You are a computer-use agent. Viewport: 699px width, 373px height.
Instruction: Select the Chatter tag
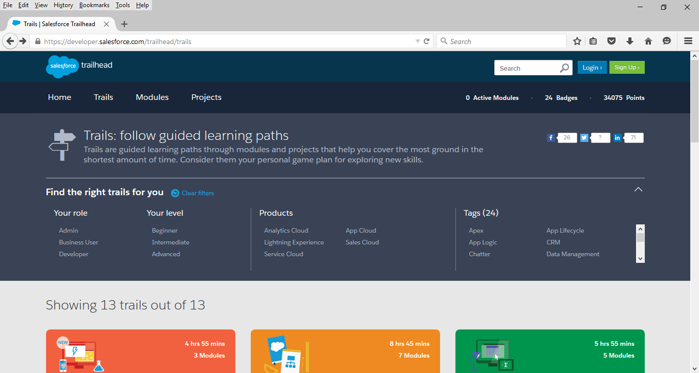[x=479, y=254]
